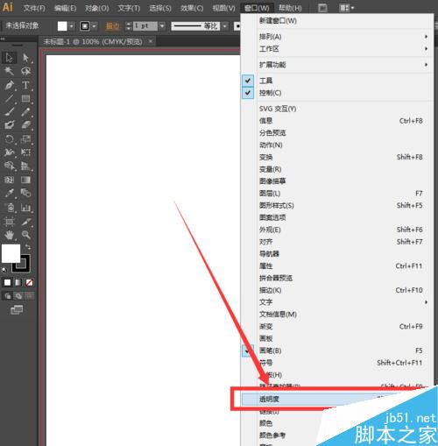This screenshot has height=446, width=438.
Task: Select the Magic Wand tool
Action: coord(9,71)
